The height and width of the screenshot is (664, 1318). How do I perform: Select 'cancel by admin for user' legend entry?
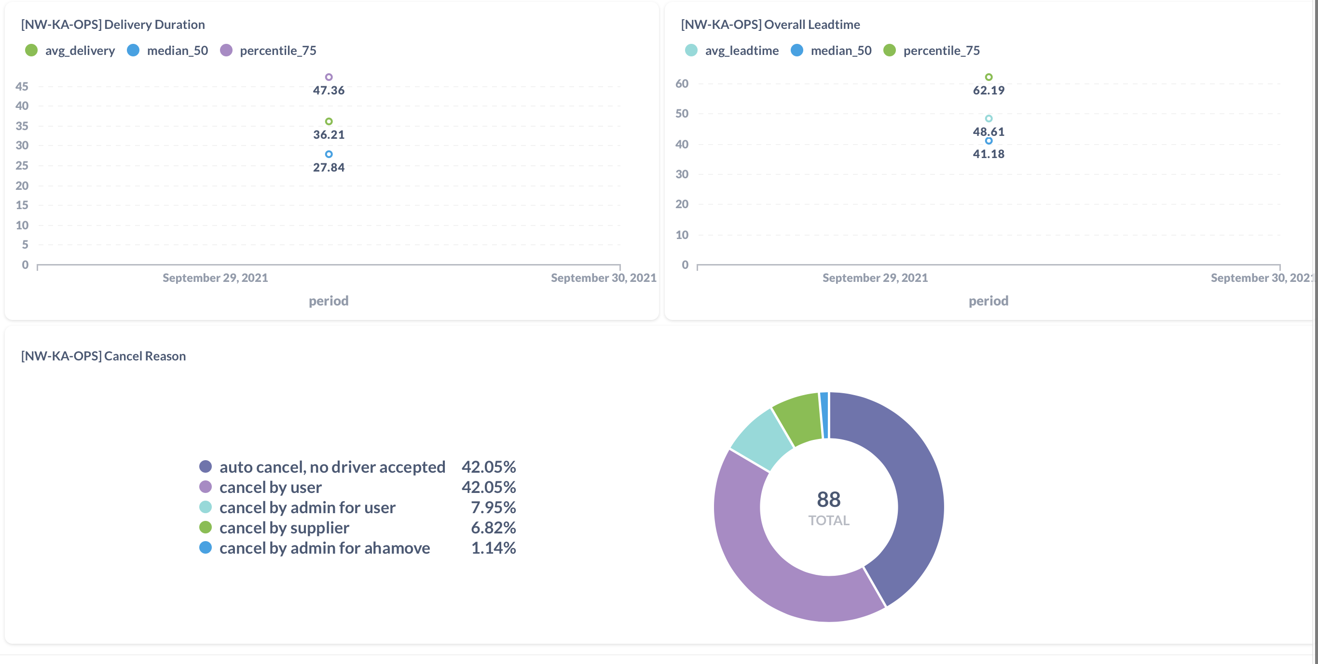coord(307,507)
